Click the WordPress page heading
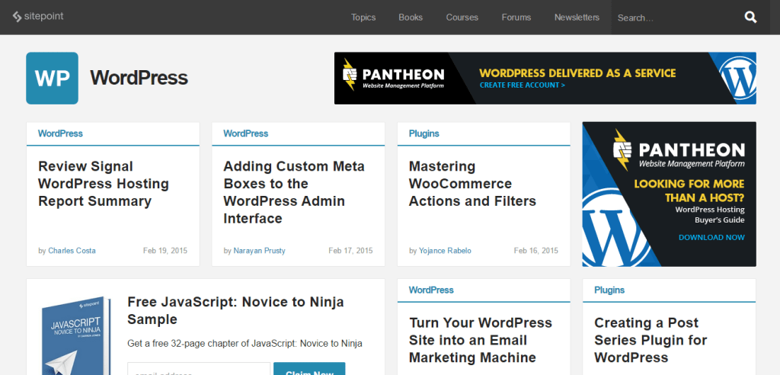 point(139,79)
